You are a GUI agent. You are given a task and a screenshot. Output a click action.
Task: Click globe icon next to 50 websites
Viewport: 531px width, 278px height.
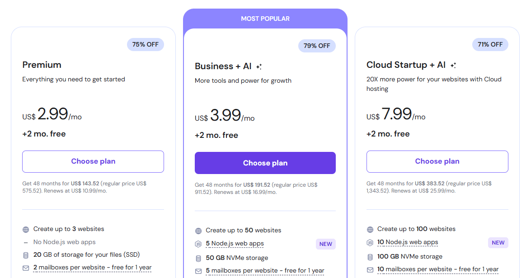198,231
